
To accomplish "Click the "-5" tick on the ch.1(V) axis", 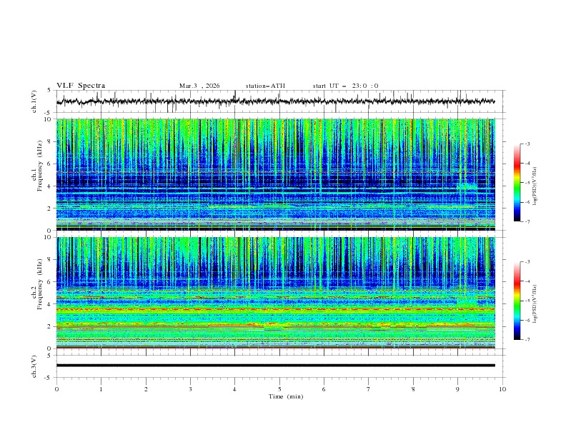I will pyautogui.click(x=48, y=113).
